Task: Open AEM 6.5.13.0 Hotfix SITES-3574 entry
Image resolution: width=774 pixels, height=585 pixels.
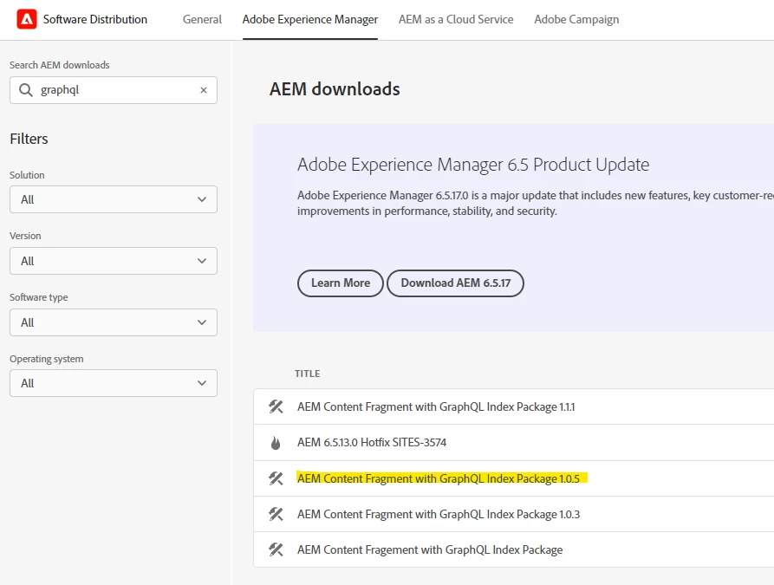Action: point(372,442)
